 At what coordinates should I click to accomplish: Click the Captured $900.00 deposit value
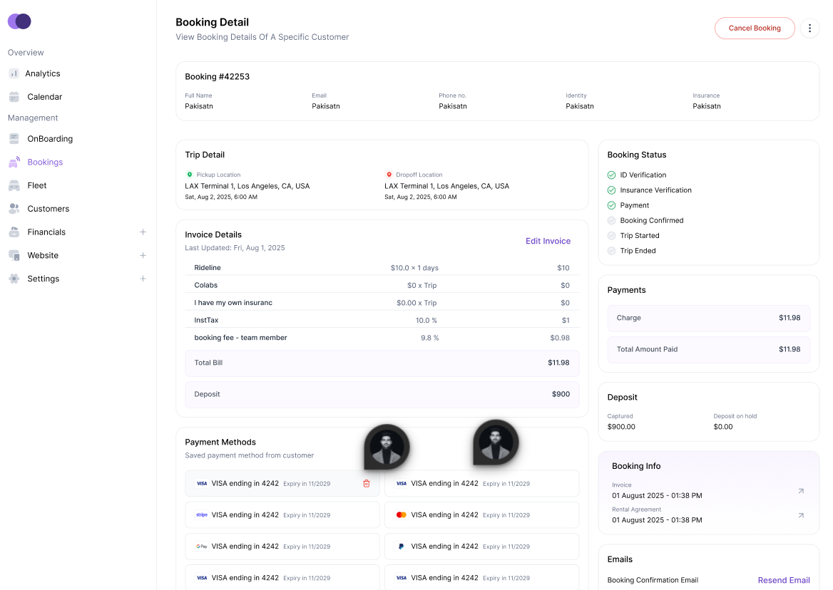621,427
